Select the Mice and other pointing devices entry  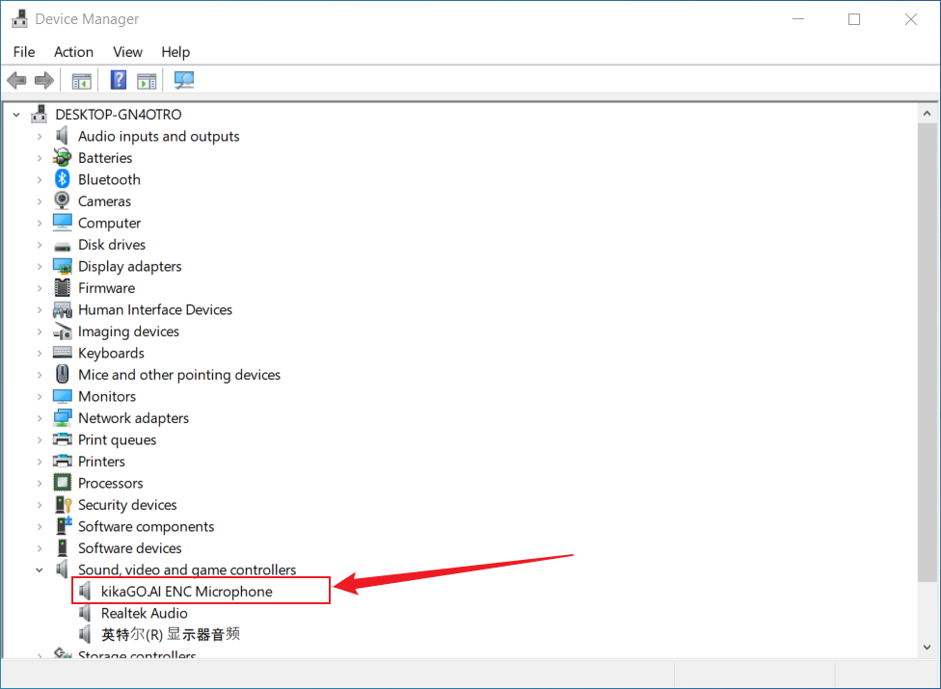pos(178,375)
